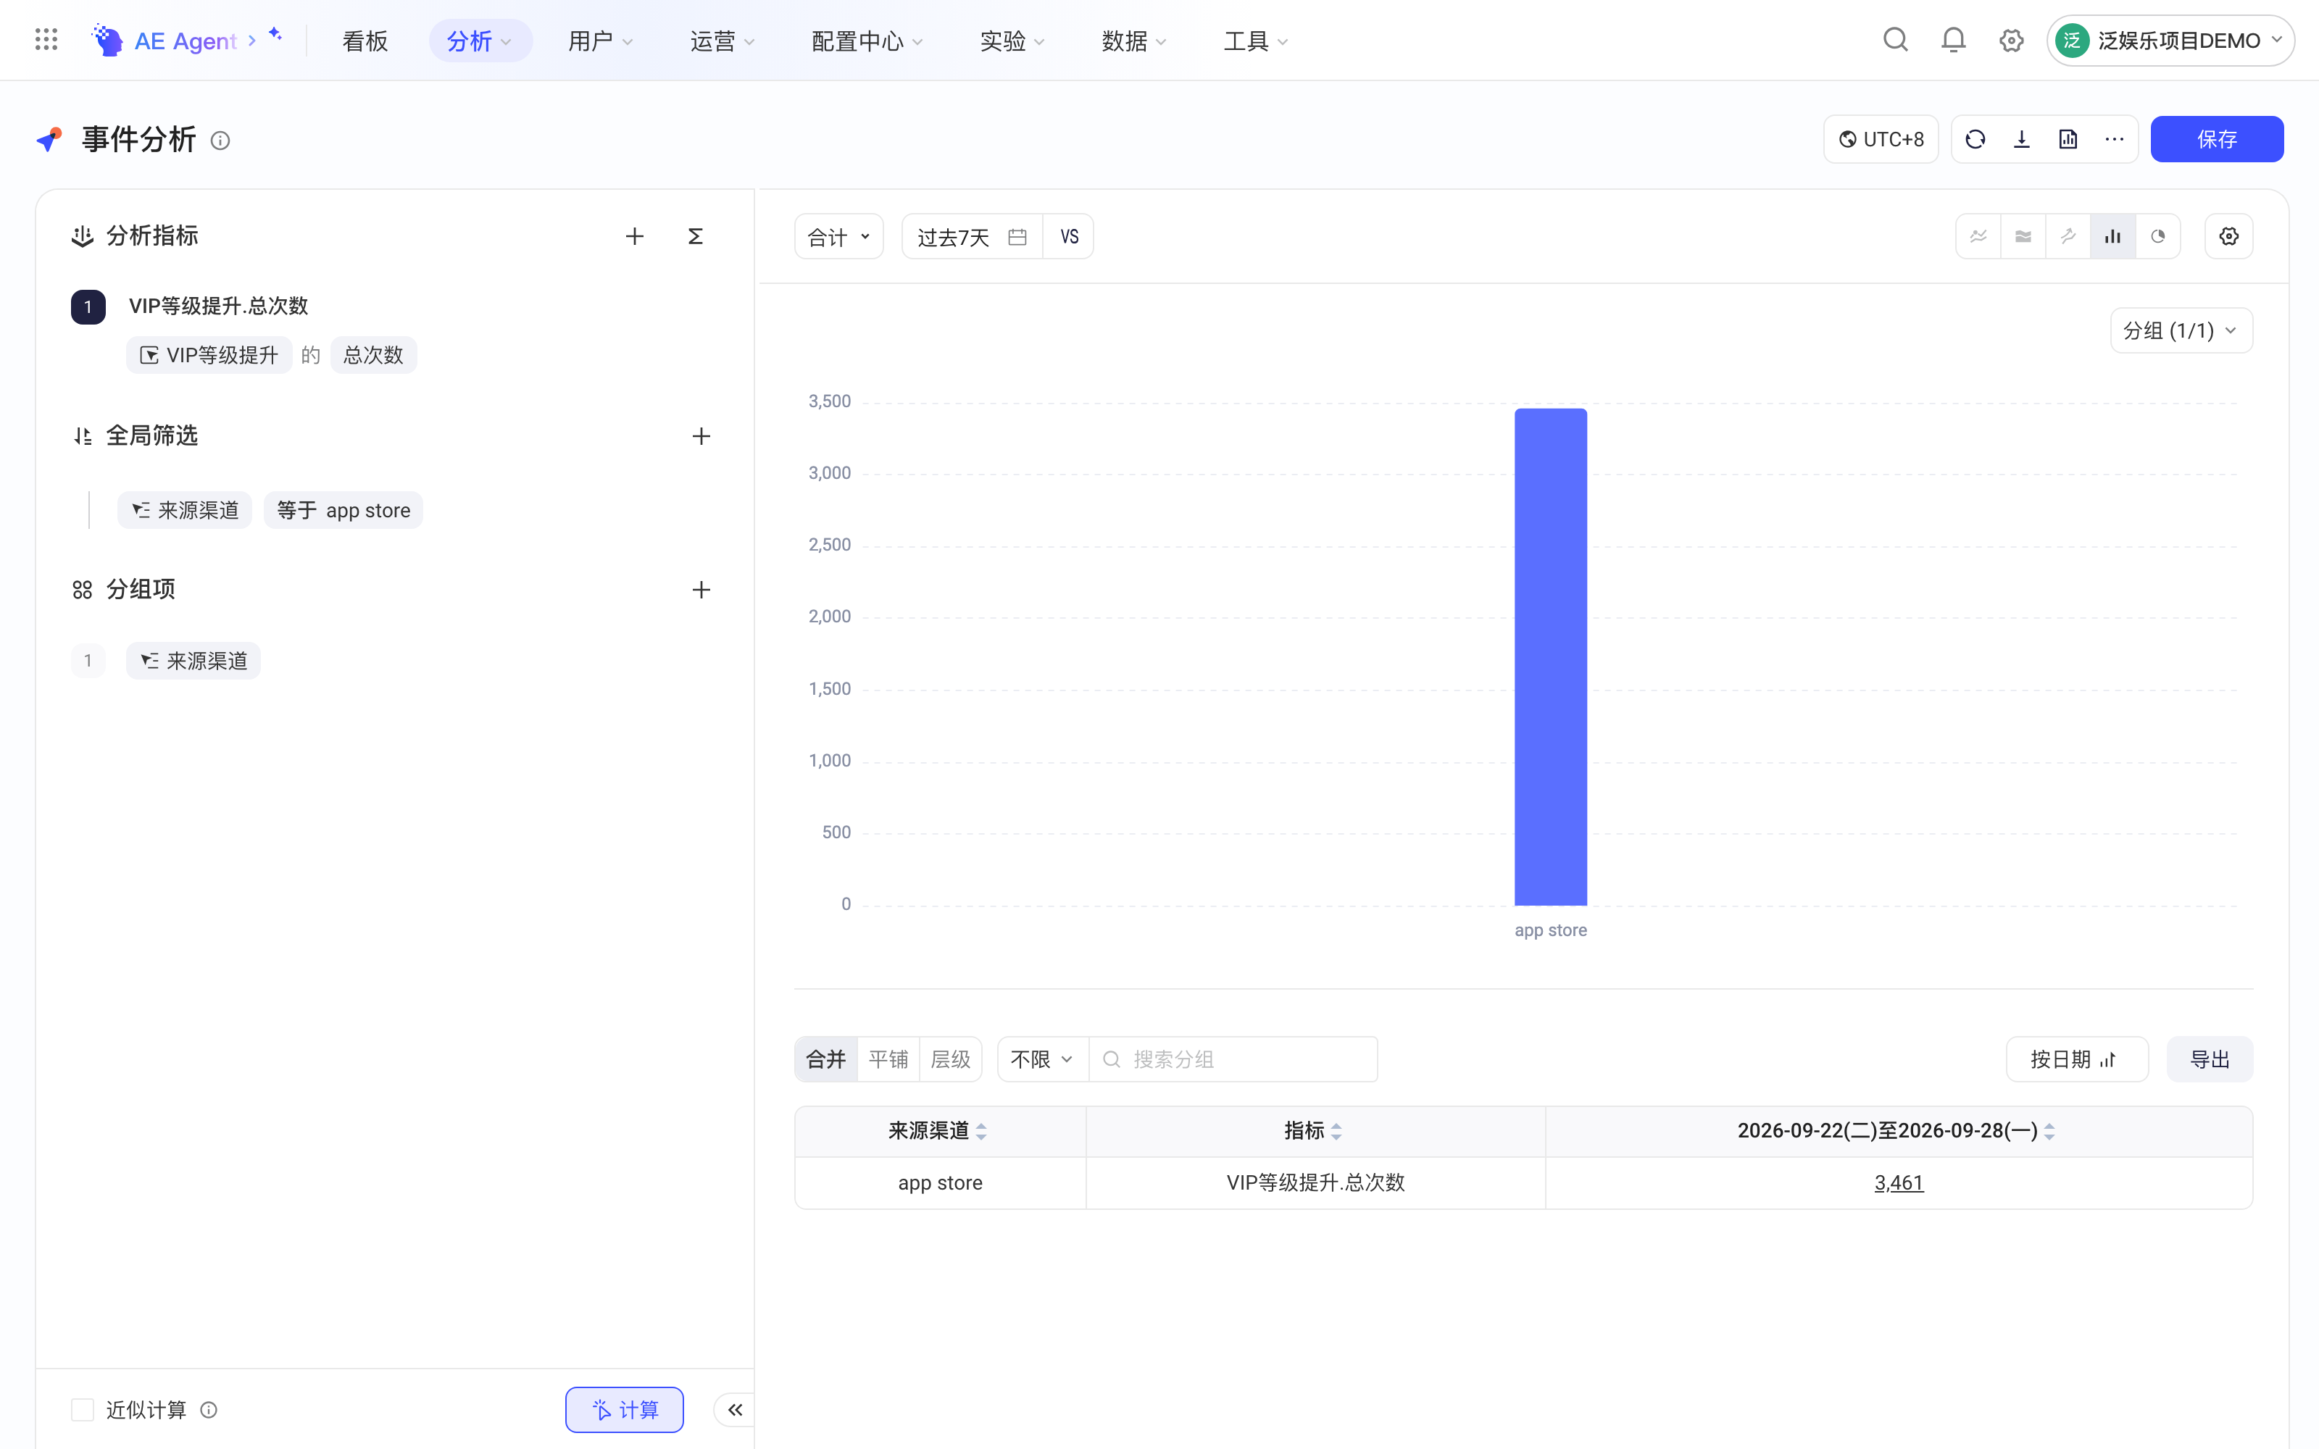The image size is (2319, 1449).
Task: Add a new group-by item
Action: (701, 589)
